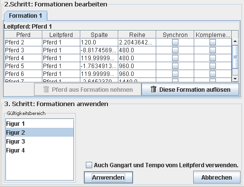Screen dimensions: 244x187
Task: Click the Anwenden button
Action: coord(108,177)
